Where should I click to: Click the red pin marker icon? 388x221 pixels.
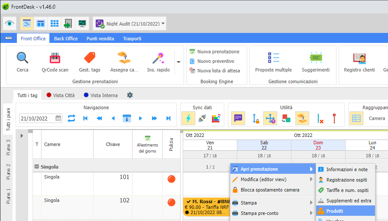click(334, 118)
